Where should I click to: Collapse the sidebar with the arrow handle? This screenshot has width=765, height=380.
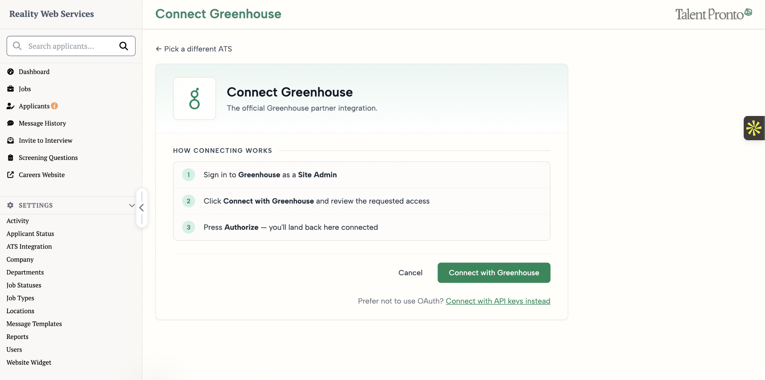pos(142,208)
